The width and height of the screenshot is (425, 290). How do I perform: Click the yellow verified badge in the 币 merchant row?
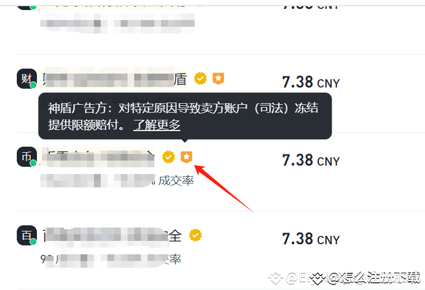tap(168, 157)
